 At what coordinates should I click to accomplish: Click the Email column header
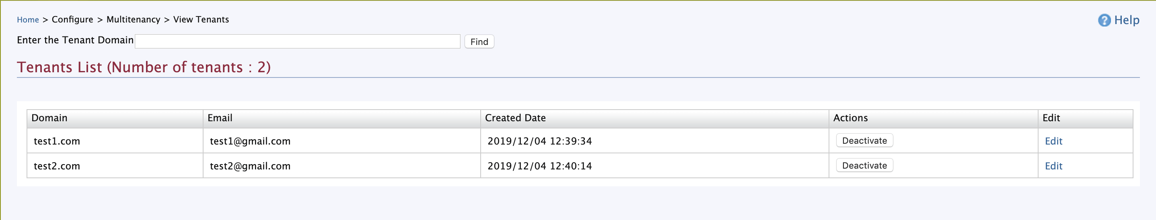click(x=220, y=118)
